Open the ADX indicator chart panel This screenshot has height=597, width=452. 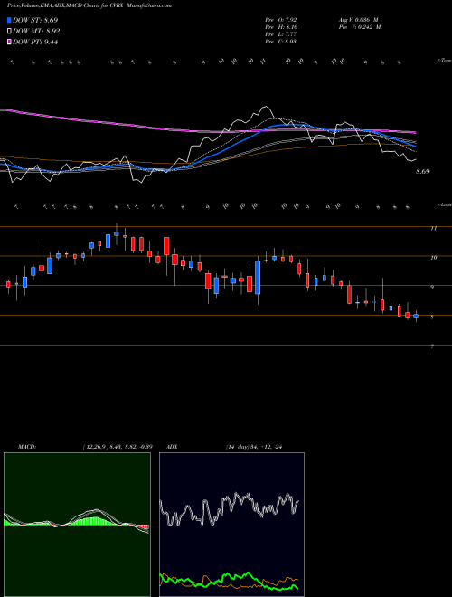click(231, 525)
